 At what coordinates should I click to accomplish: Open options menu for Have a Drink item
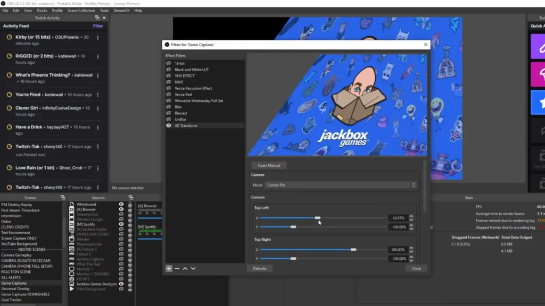[98, 127]
